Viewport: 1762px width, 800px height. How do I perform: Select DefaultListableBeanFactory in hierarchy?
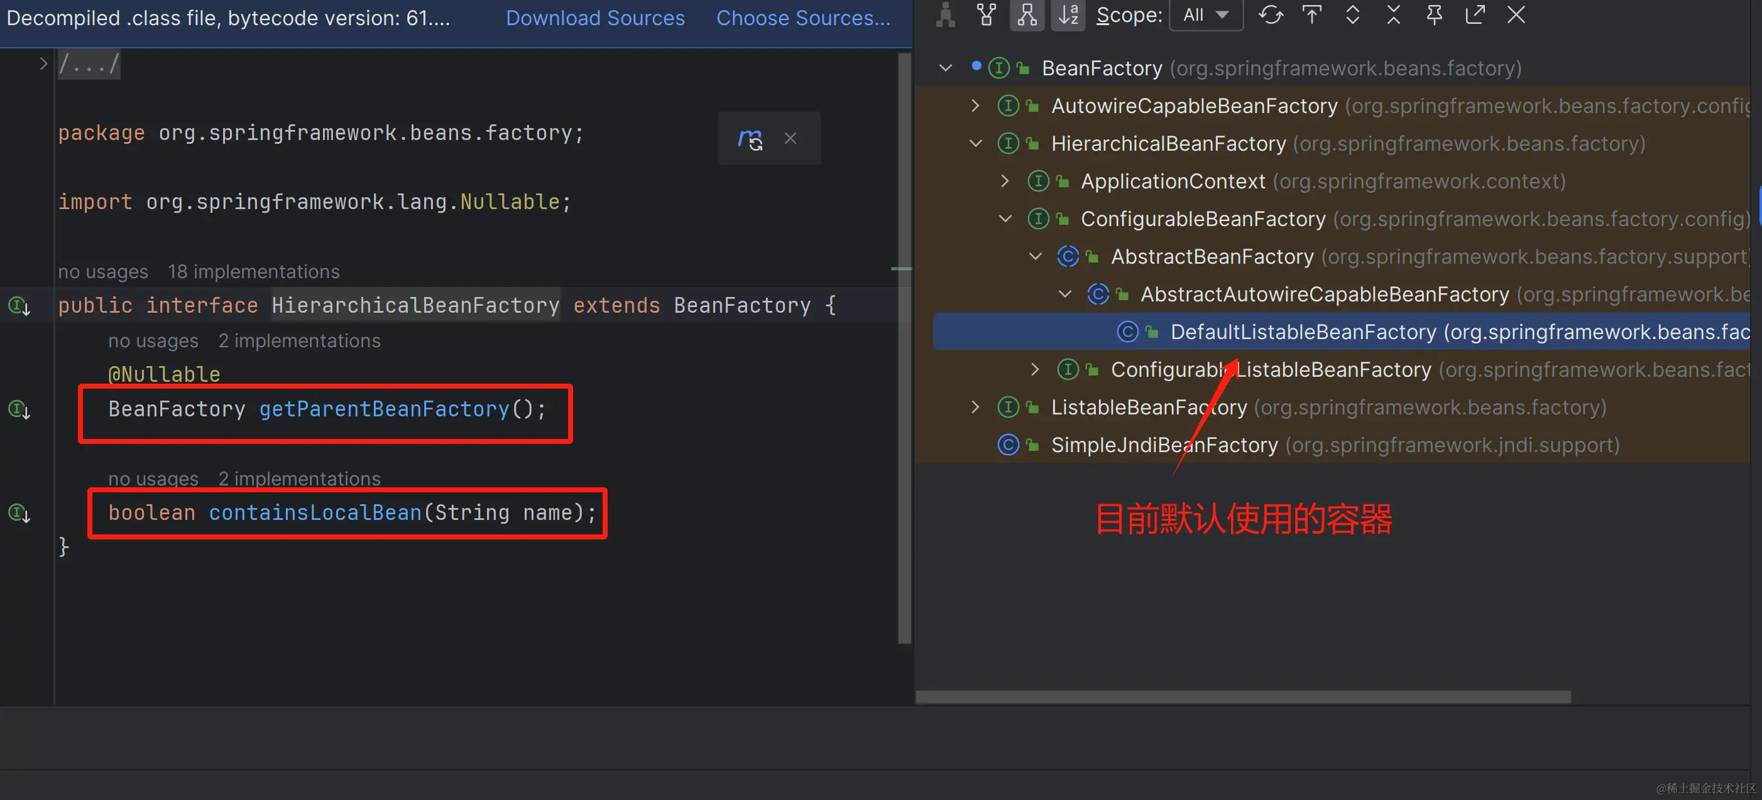tap(1303, 332)
